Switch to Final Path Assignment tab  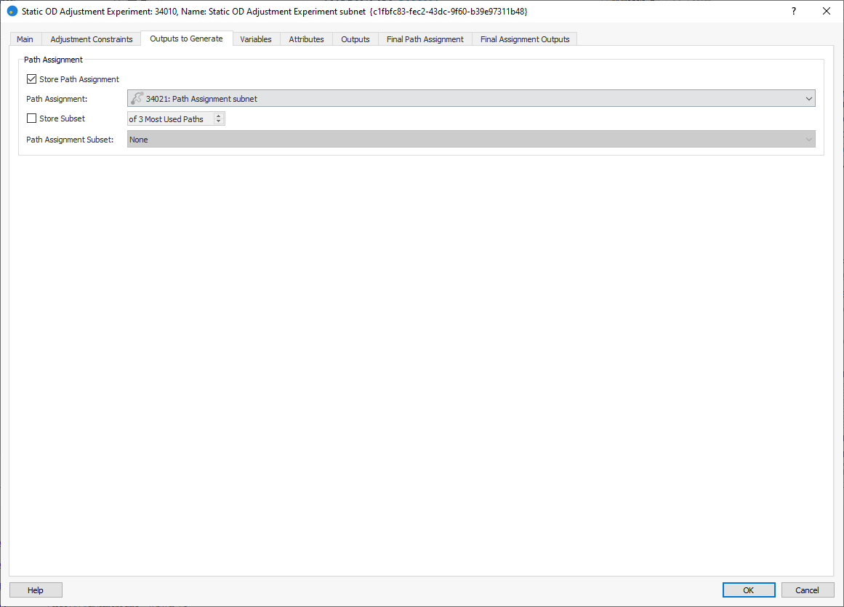point(425,39)
